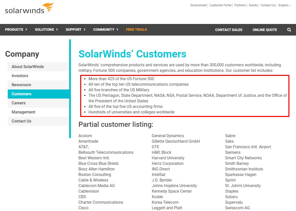The width and height of the screenshot is (296, 211).
Task: Click San Francisco Intl. Airport entry
Action: point(248,147)
